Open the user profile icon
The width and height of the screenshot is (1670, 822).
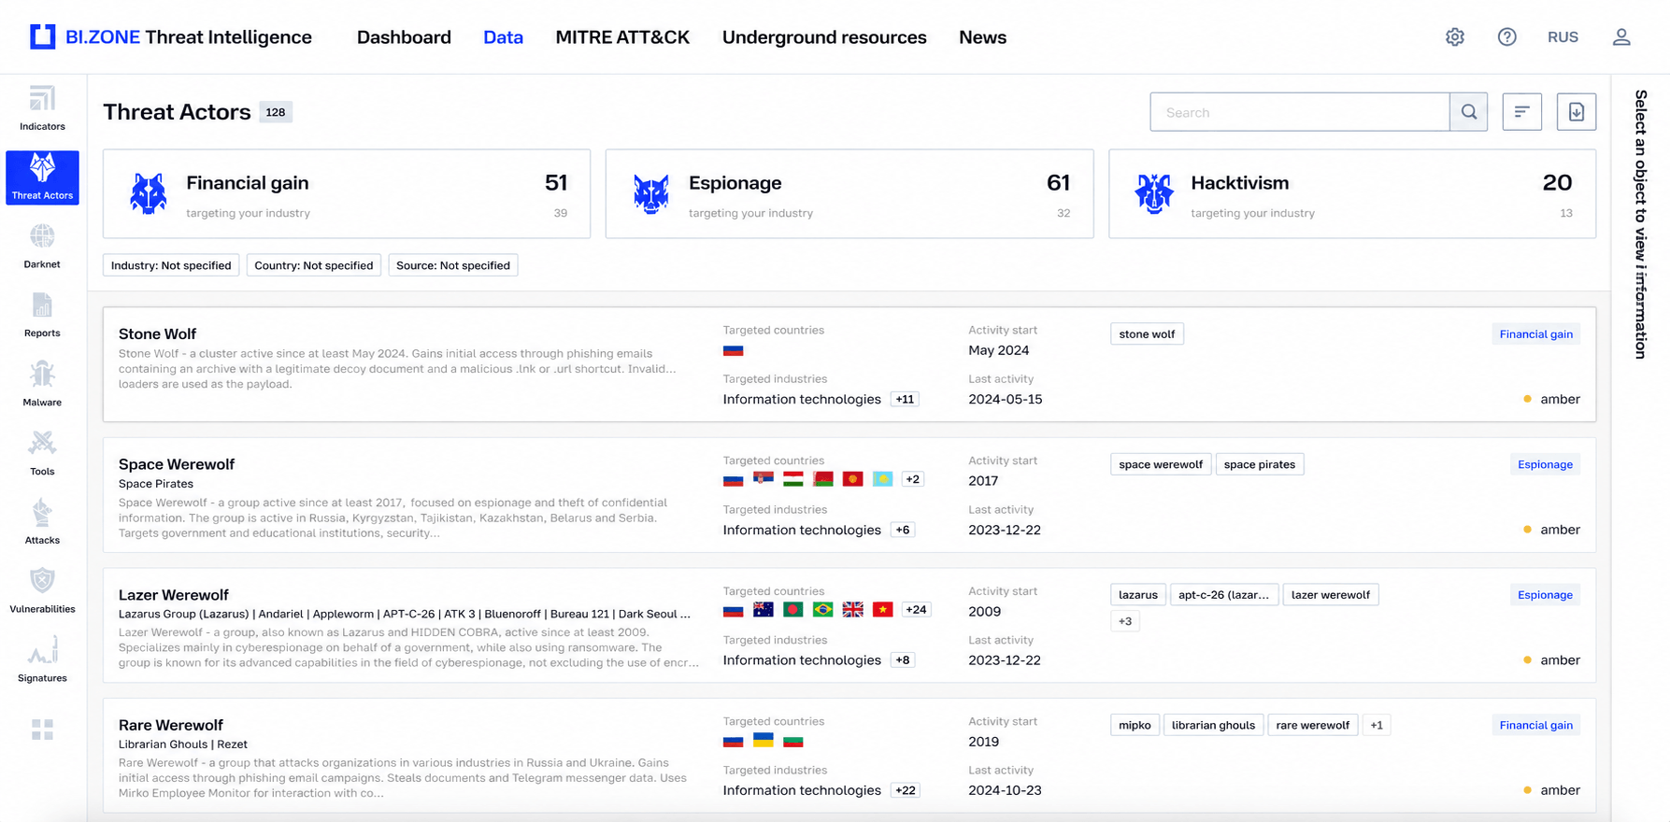pyautogui.click(x=1621, y=36)
